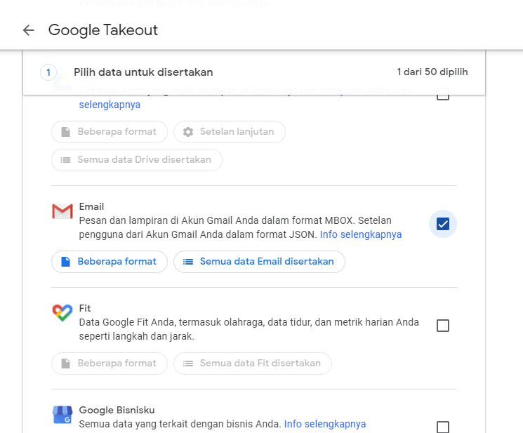Click the Google Bisnisku storefront icon

[62, 414]
